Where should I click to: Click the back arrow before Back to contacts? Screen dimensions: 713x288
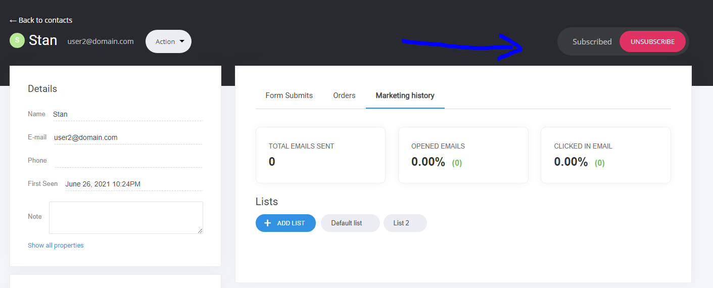(x=13, y=21)
